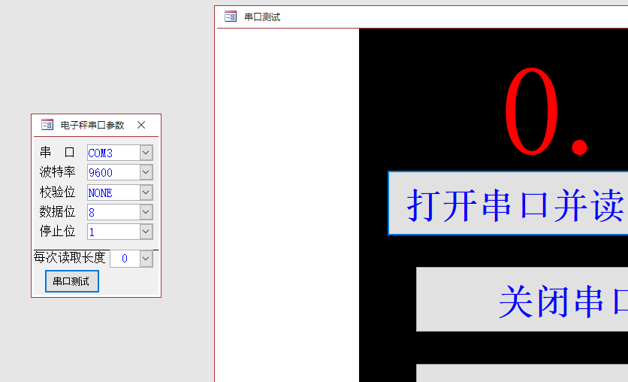Click the 关闭串口 button

[x=522, y=299]
